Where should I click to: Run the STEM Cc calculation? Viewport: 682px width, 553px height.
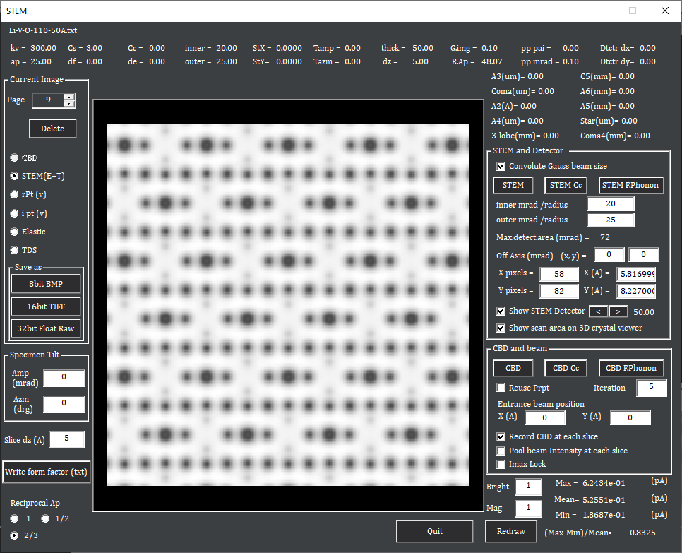pos(566,185)
